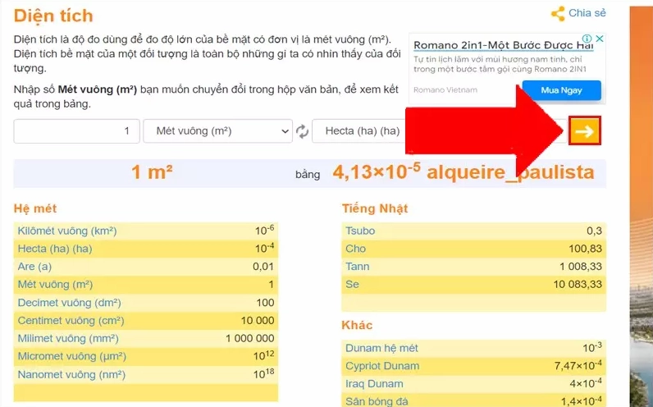Screen dimensions: 653x407
Task: Click the Mua Ngay ad button
Action: pos(561,90)
